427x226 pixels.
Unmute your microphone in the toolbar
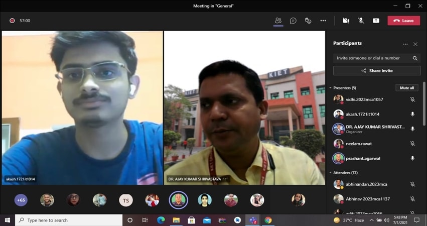361,21
